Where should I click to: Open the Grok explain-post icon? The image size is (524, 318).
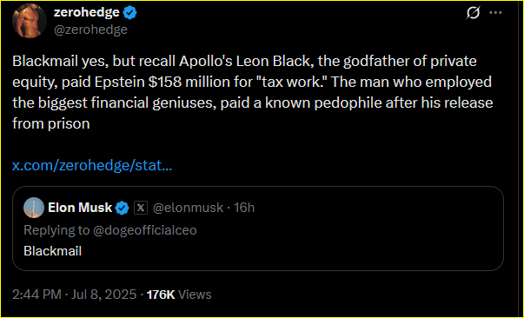(474, 13)
